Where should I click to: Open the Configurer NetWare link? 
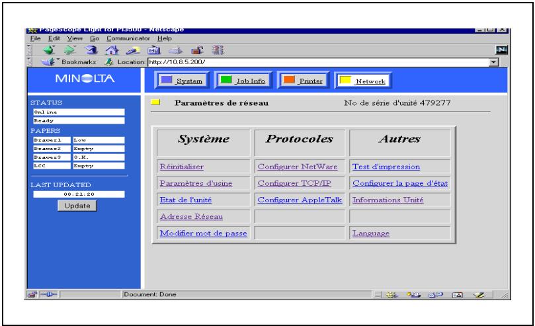[x=298, y=167]
